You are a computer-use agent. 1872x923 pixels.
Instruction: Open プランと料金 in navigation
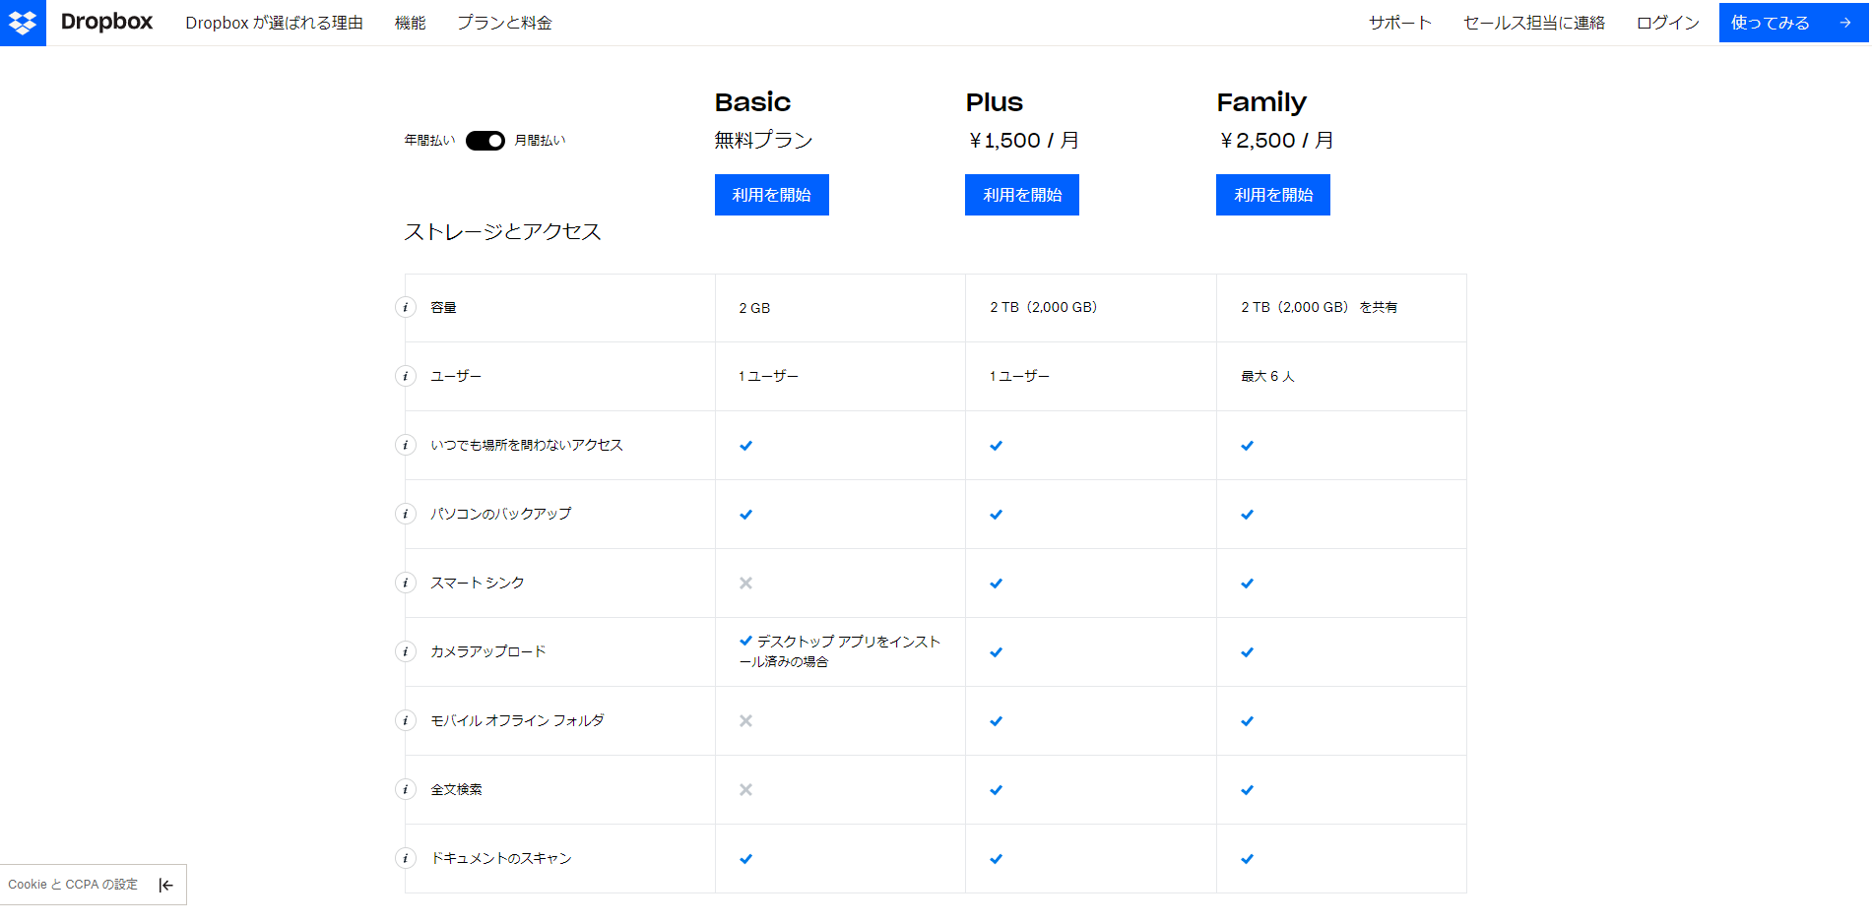(x=504, y=23)
